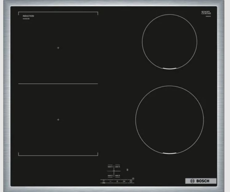Click inside the large round front-right zone
Viewport: 230px width, 192px height.
tap(170, 120)
